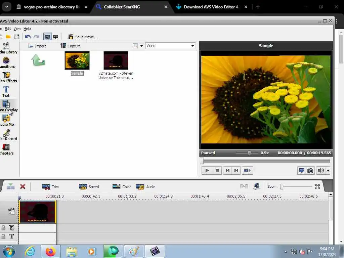The height and width of the screenshot is (258, 344).
Task: Click the save project floppy icon
Action: 17,37
